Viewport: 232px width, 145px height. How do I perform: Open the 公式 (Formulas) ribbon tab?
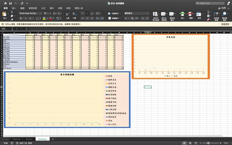click(x=43, y=8)
